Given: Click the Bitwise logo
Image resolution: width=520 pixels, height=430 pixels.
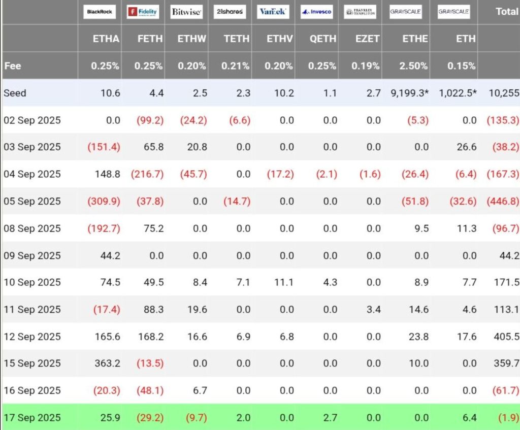Looking at the screenshot, I should tap(186, 12).
